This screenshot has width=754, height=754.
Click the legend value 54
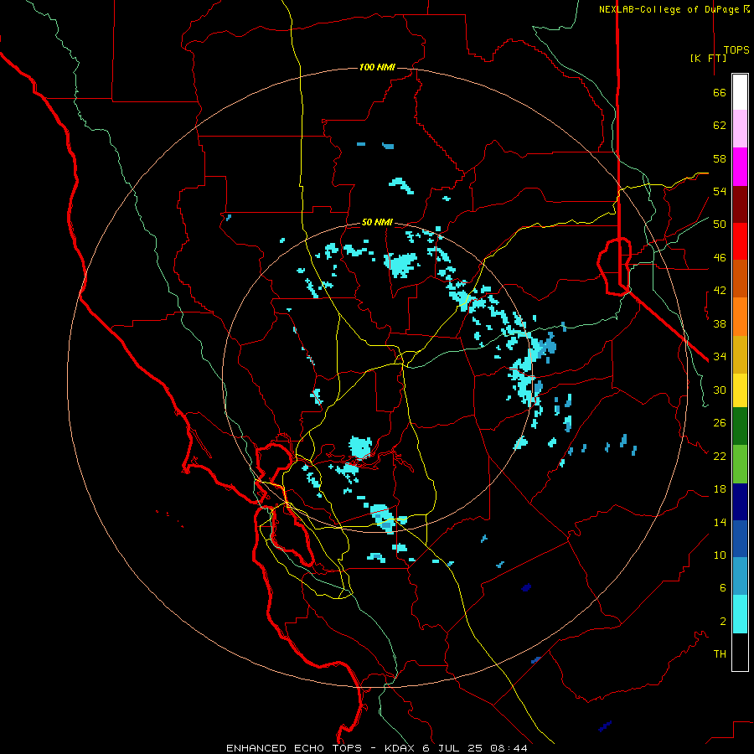(720, 191)
